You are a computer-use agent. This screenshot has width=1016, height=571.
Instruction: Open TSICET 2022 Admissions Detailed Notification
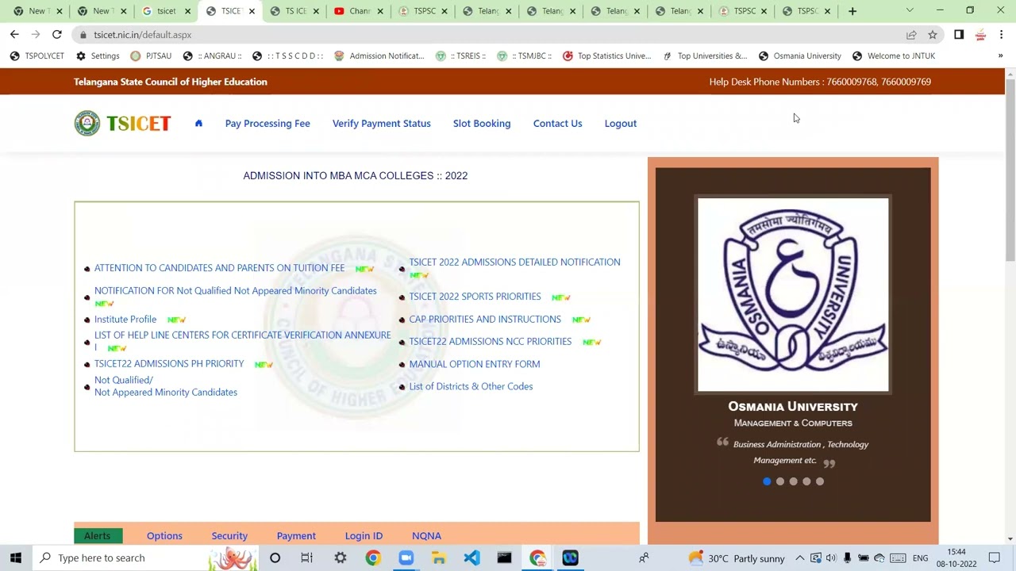coord(514,262)
